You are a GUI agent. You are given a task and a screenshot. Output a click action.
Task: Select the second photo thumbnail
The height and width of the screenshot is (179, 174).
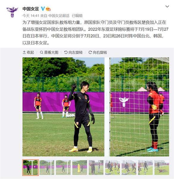click(47, 167)
